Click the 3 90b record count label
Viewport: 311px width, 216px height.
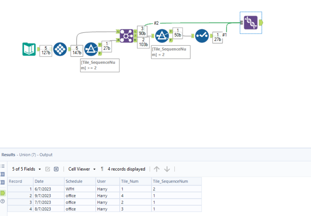[142, 31]
